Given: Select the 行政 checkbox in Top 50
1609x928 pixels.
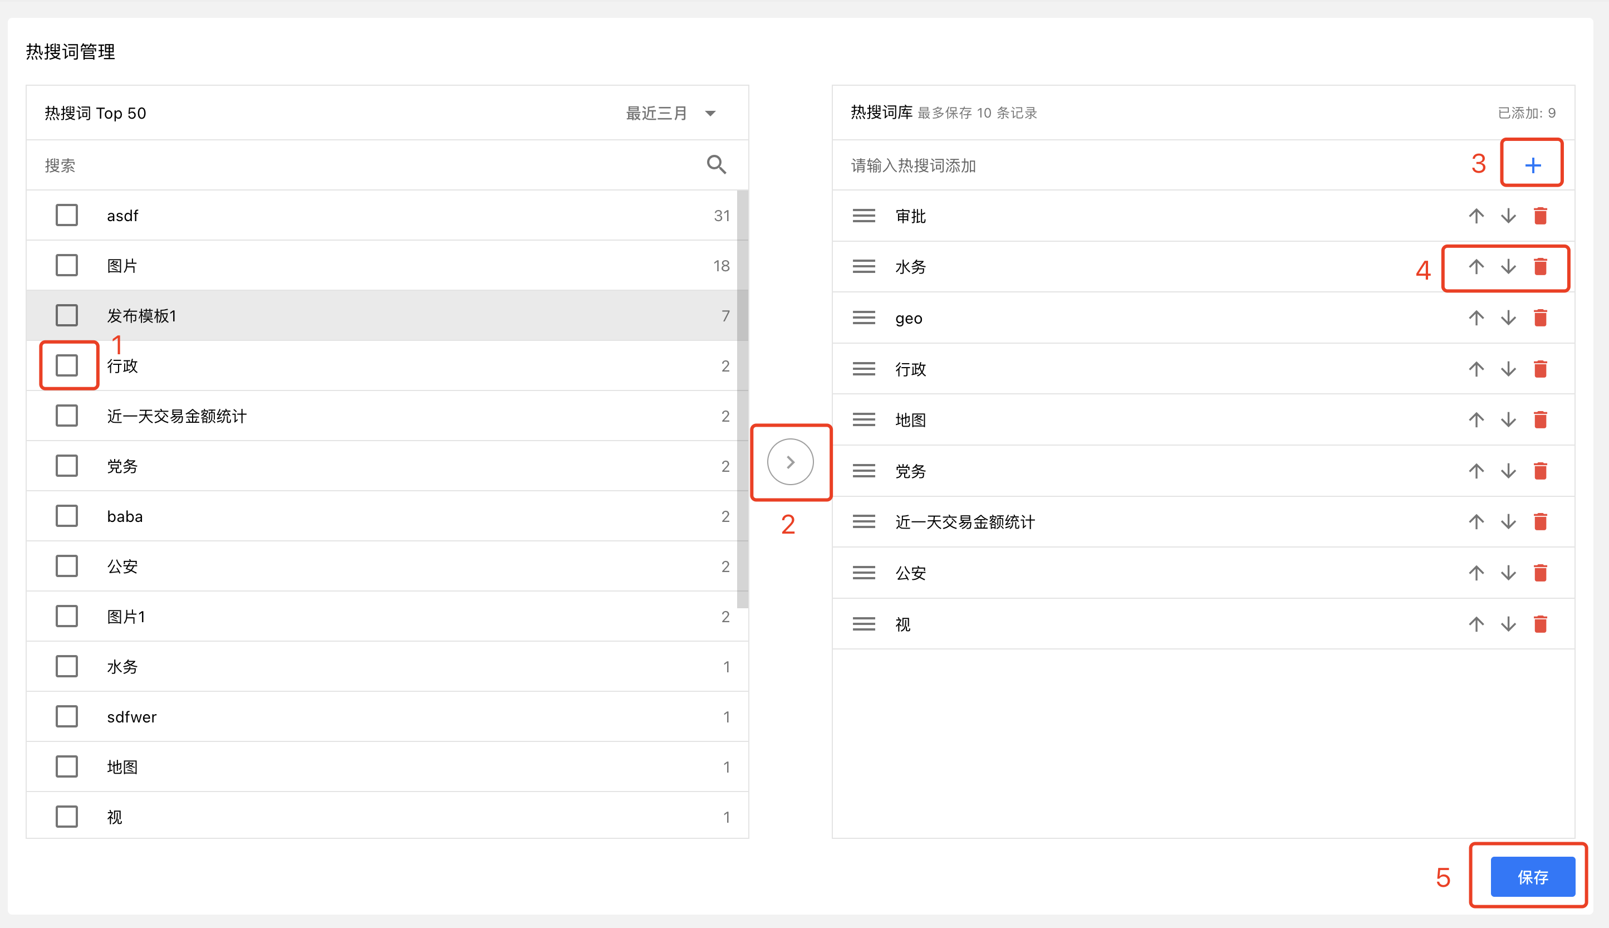Looking at the screenshot, I should [x=66, y=365].
